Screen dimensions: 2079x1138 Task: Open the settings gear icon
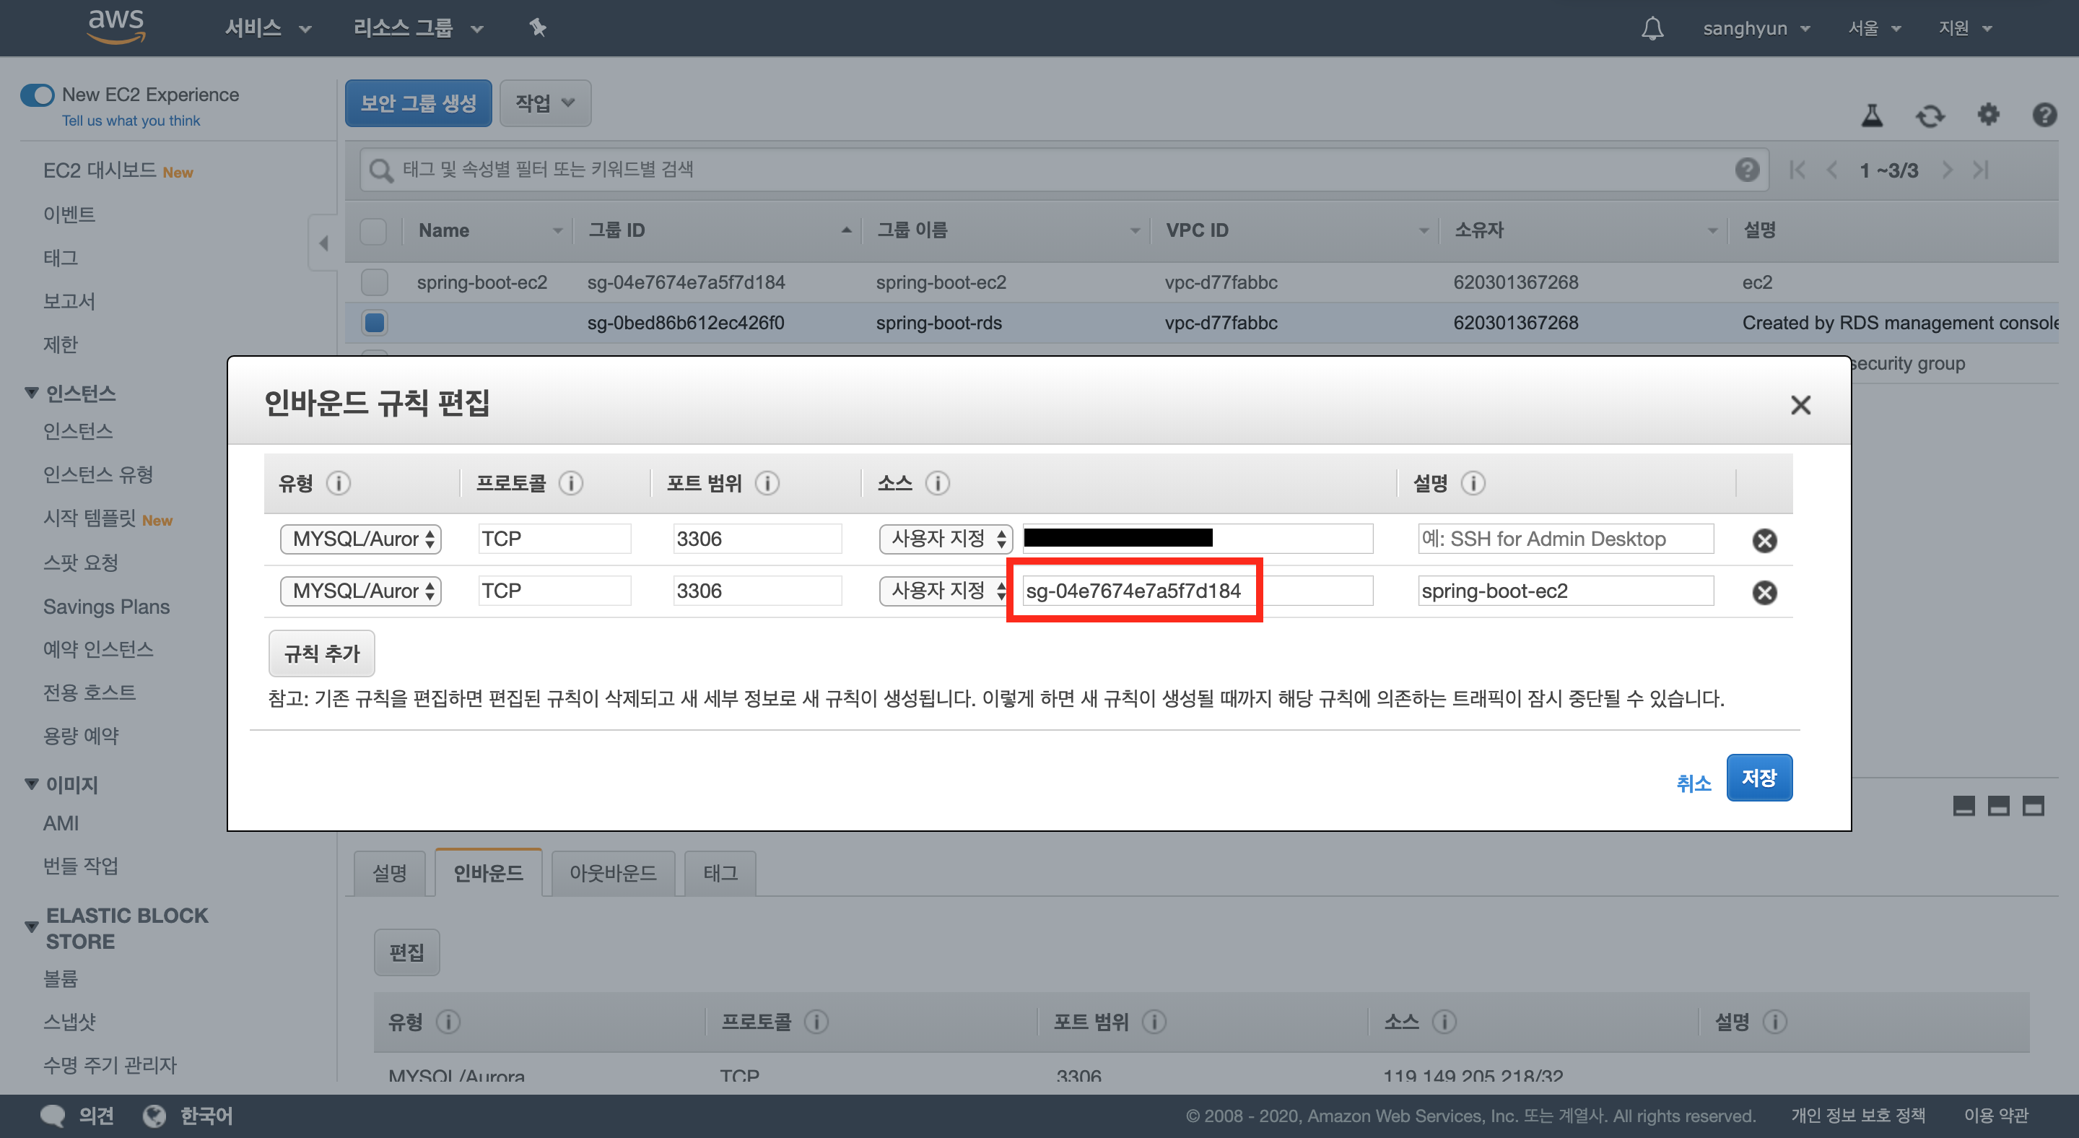[x=1988, y=116]
